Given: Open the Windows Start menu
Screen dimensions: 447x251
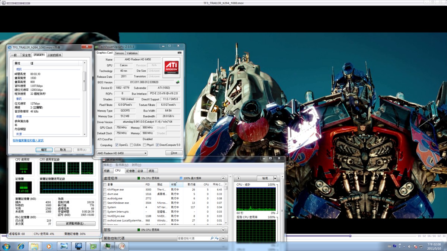Looking at the screenshot, I should pos(6,246).
